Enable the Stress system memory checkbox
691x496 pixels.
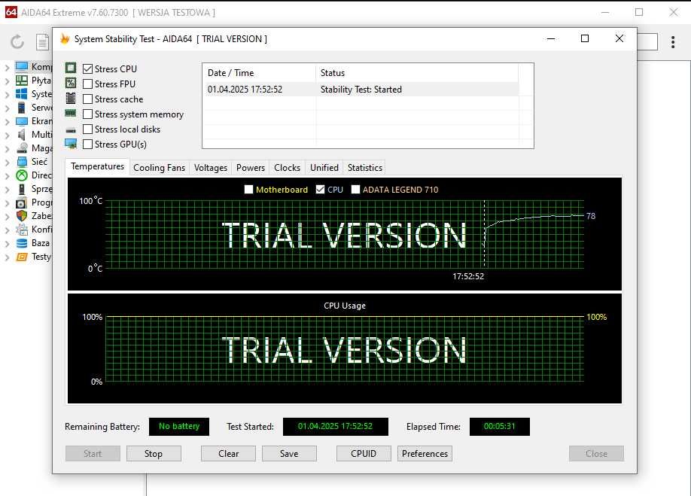(x=88, y=114)
